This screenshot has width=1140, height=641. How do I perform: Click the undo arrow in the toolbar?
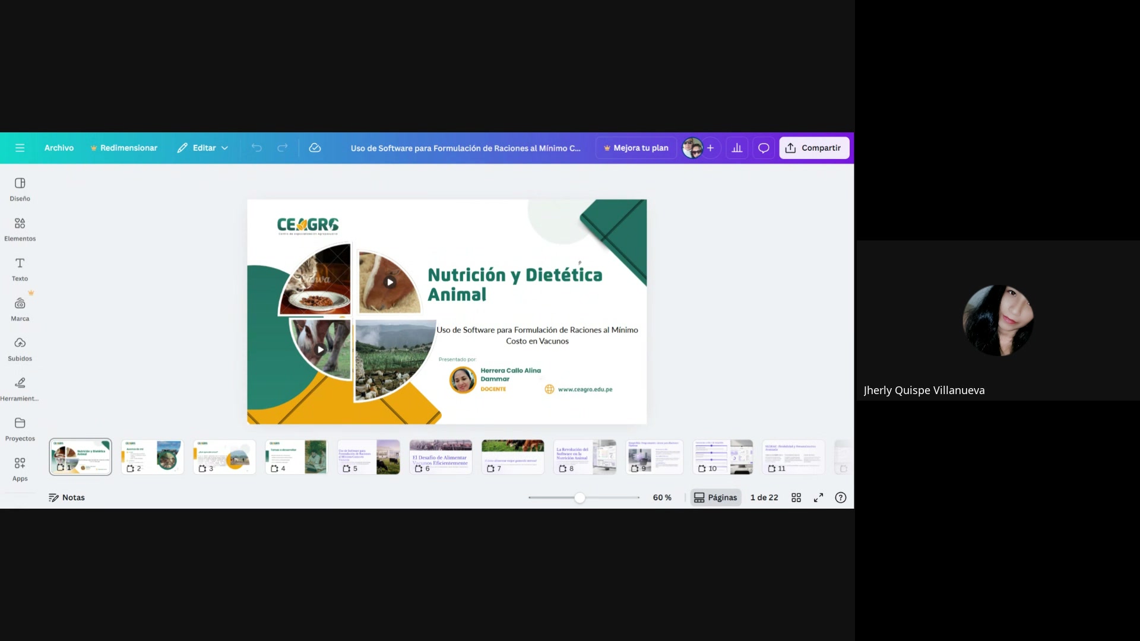tap(256, 148)
